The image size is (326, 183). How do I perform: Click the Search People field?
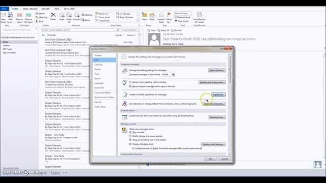182,14
